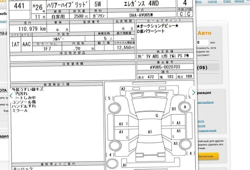This screenshot has height=170, width=250.
Task: Click the length value '472'
Action: [151, 77]
